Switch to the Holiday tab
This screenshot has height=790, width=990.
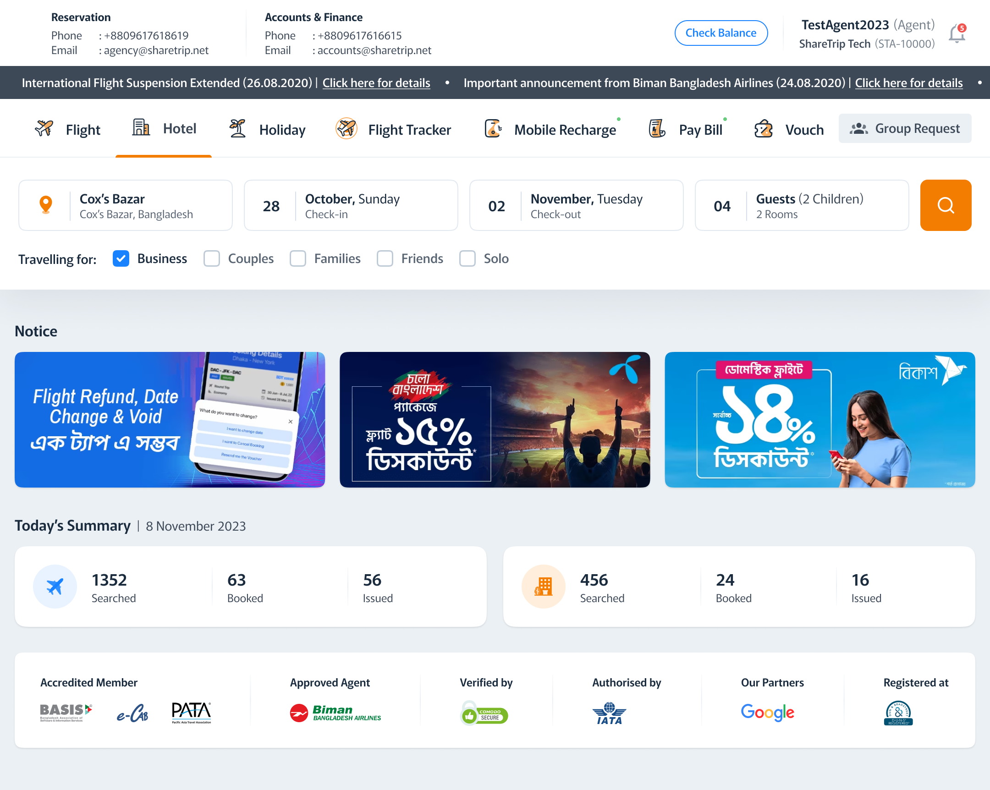(x=267, y=129)
